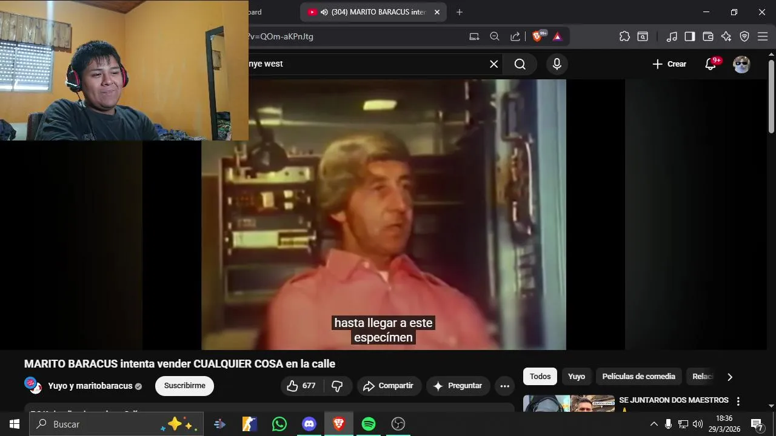Click the zoom out magnifier icon
This screenshot has width=776, height=436.
(495, 36)
